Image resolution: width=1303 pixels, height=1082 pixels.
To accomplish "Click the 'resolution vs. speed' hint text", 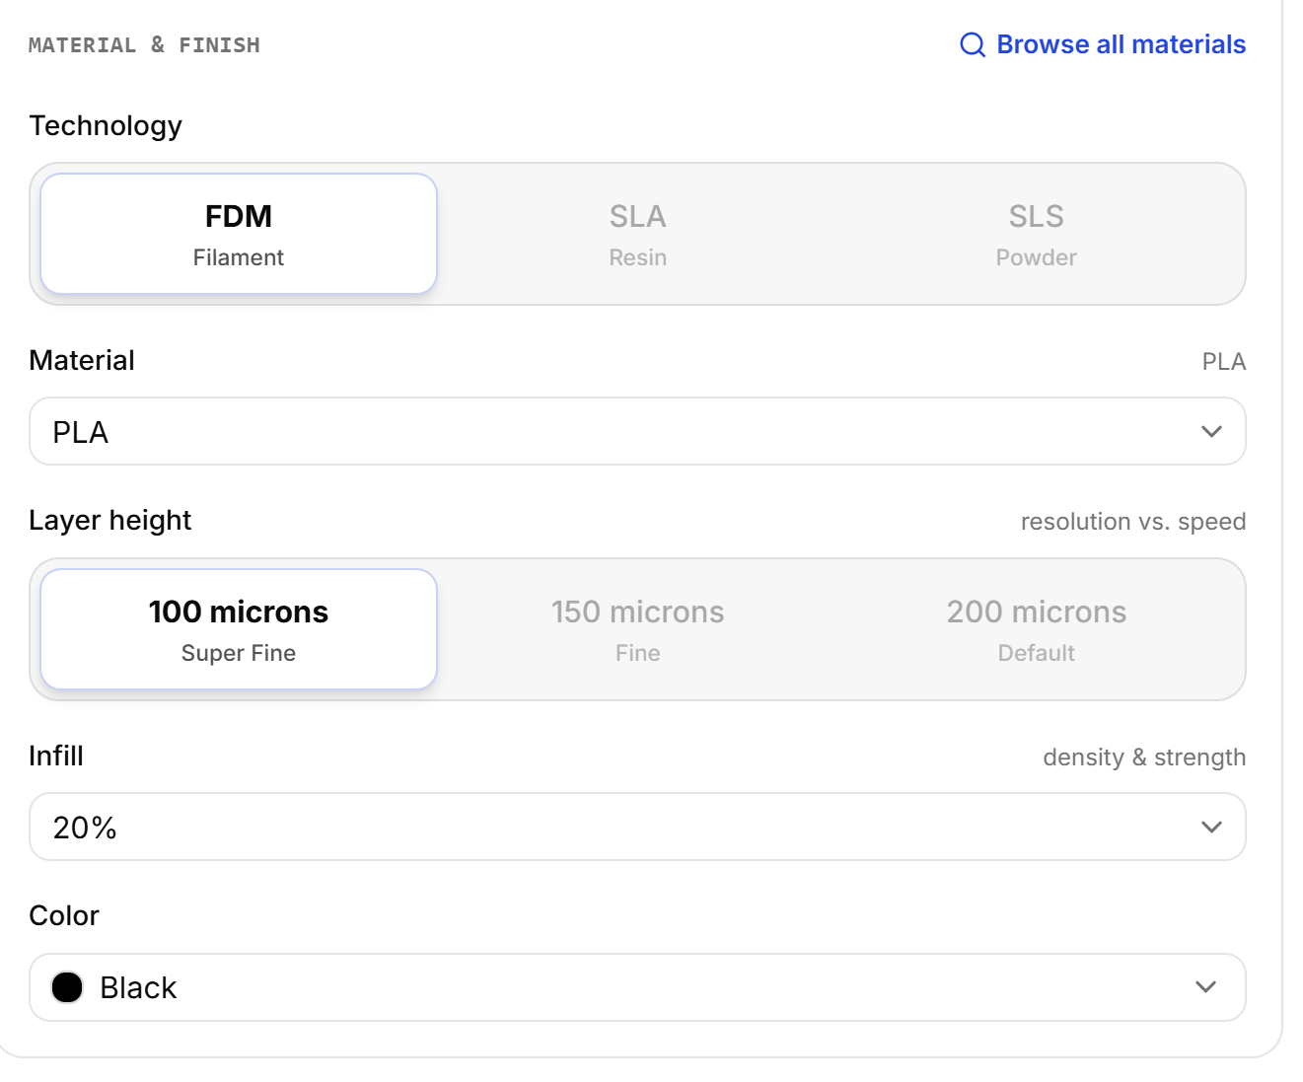I will pos(1133,522).
